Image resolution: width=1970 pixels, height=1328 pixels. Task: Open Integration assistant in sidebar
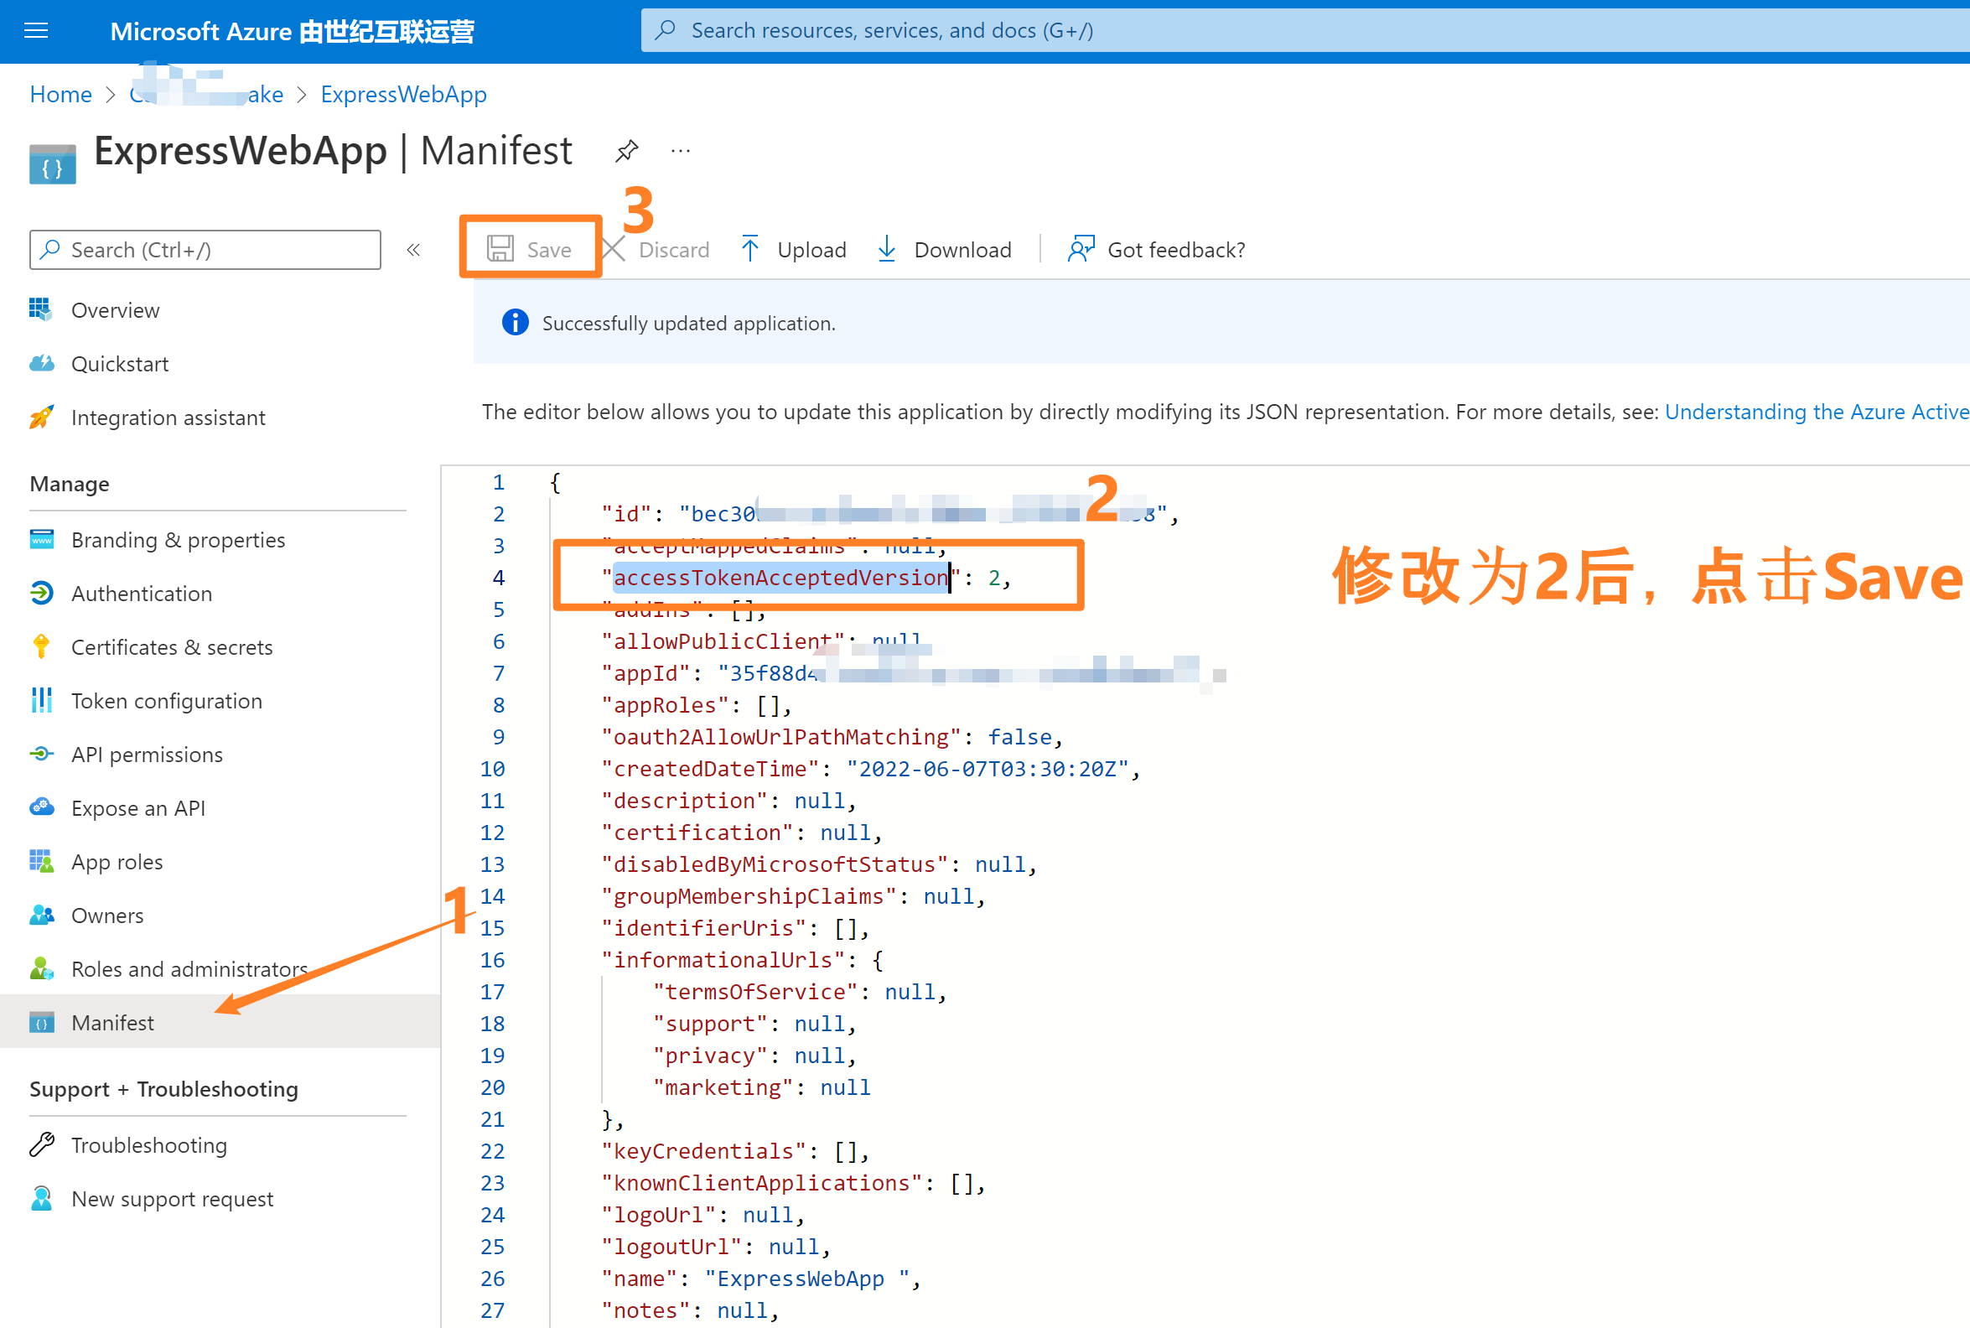click(168, 418)
